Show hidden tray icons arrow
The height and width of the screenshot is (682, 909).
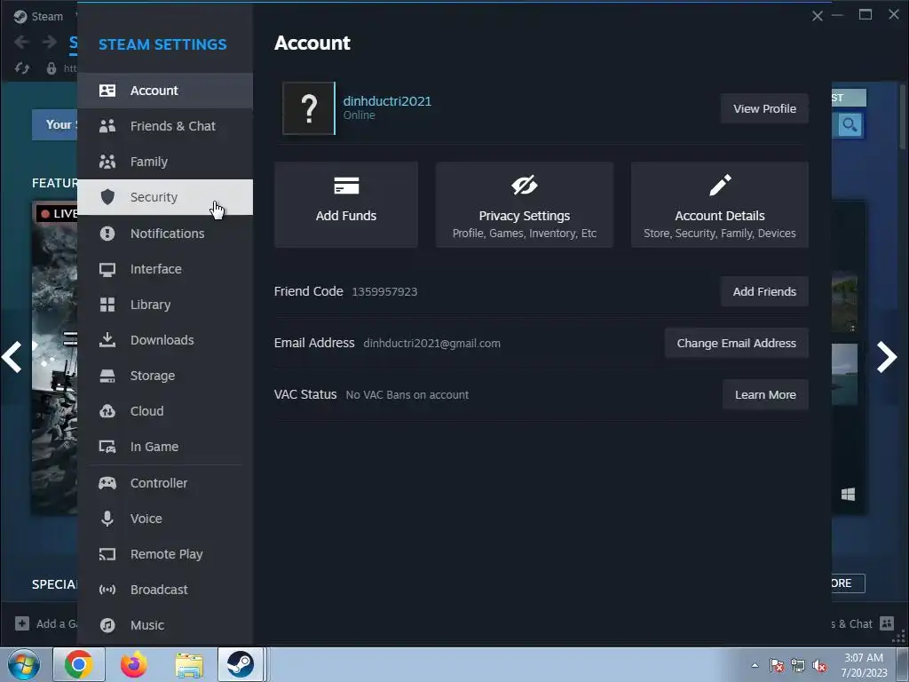pos(755,665)
